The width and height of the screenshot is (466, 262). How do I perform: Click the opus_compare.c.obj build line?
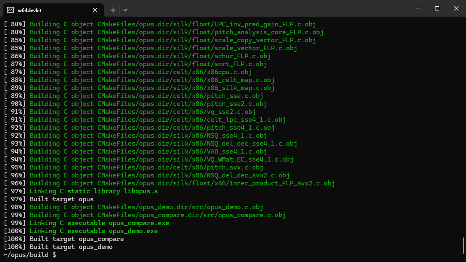pos(145,216)
